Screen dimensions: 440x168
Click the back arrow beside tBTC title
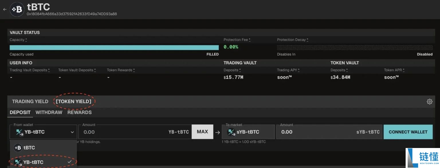(5, 9)
